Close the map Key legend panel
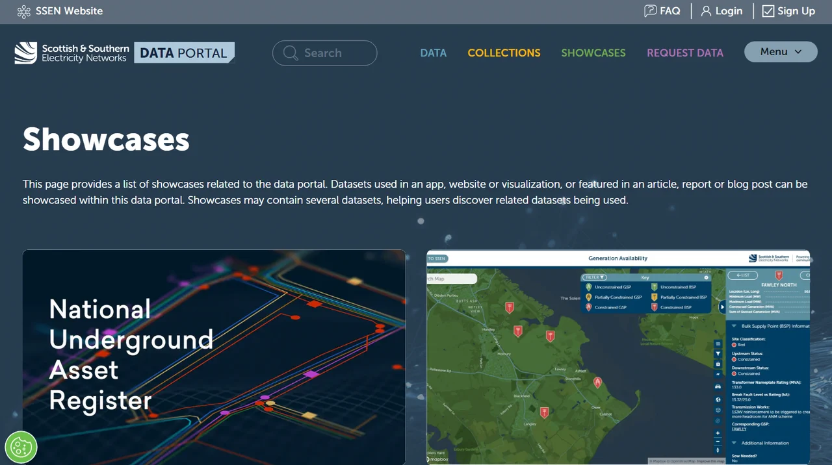 tap(707, 277)
